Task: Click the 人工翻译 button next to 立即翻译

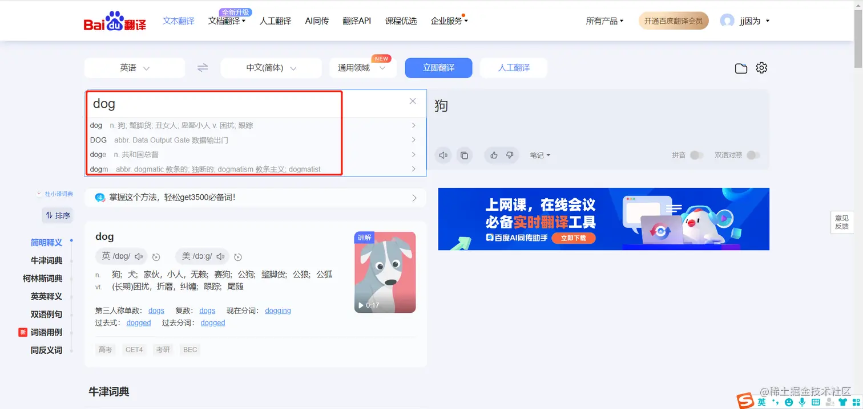Action: point(514,68)
